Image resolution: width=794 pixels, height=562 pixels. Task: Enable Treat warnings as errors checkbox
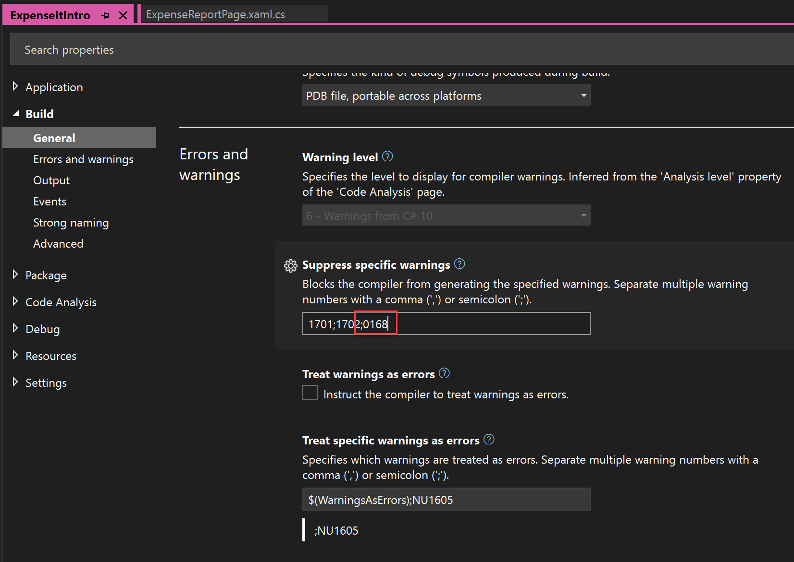click(x=310, y=393)
